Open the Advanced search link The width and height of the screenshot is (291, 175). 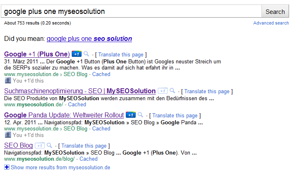[271, 23]
